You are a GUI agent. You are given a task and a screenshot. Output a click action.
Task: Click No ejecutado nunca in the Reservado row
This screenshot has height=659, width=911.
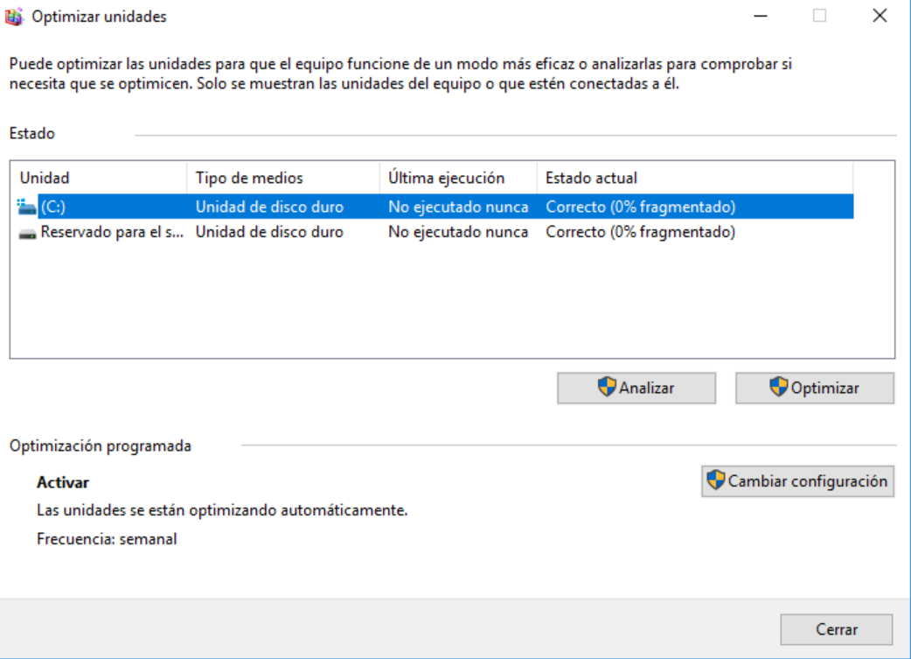458,232
